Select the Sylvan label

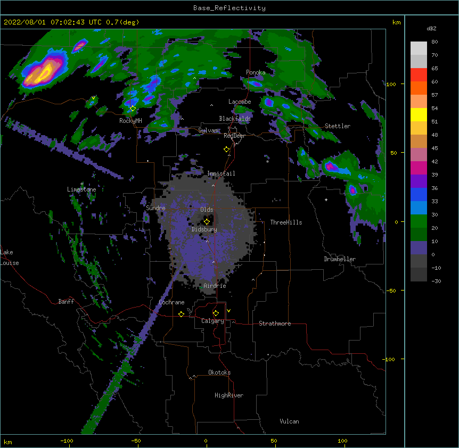[208, 130]
